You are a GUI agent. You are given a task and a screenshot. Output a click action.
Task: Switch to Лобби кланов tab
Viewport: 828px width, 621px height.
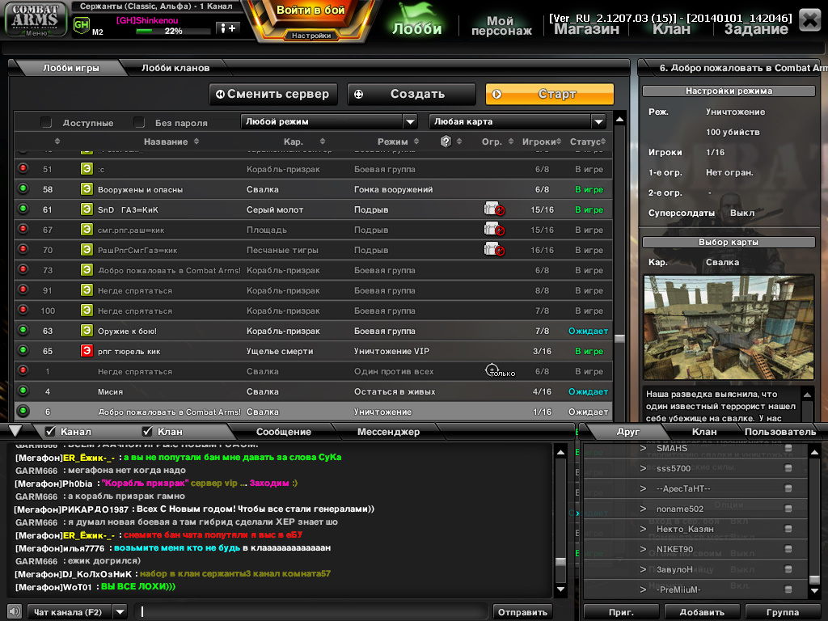click(x=175, y=68)
